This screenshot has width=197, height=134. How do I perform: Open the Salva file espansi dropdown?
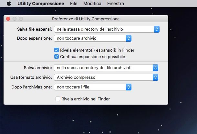(x=103, y=29)
